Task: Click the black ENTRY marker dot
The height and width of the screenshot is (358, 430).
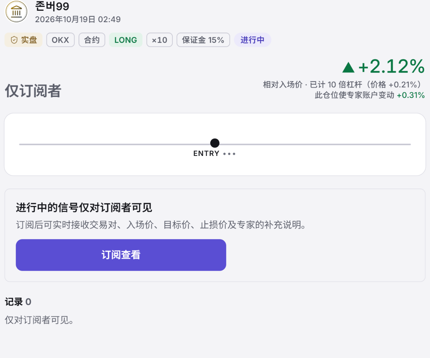Action: 215,143
